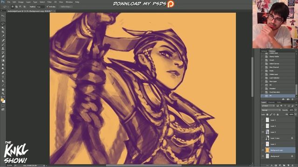This screenshot has height=167, width=298.
Task: Open the Filter menu
Action: pos(49,2)
